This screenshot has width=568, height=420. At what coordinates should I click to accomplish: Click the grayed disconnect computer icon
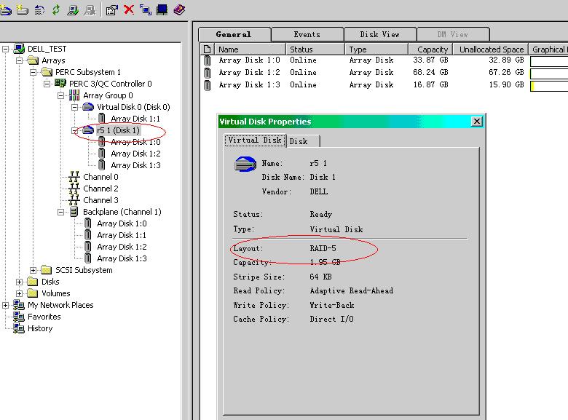pyautogui.click(x=90, y=9)
